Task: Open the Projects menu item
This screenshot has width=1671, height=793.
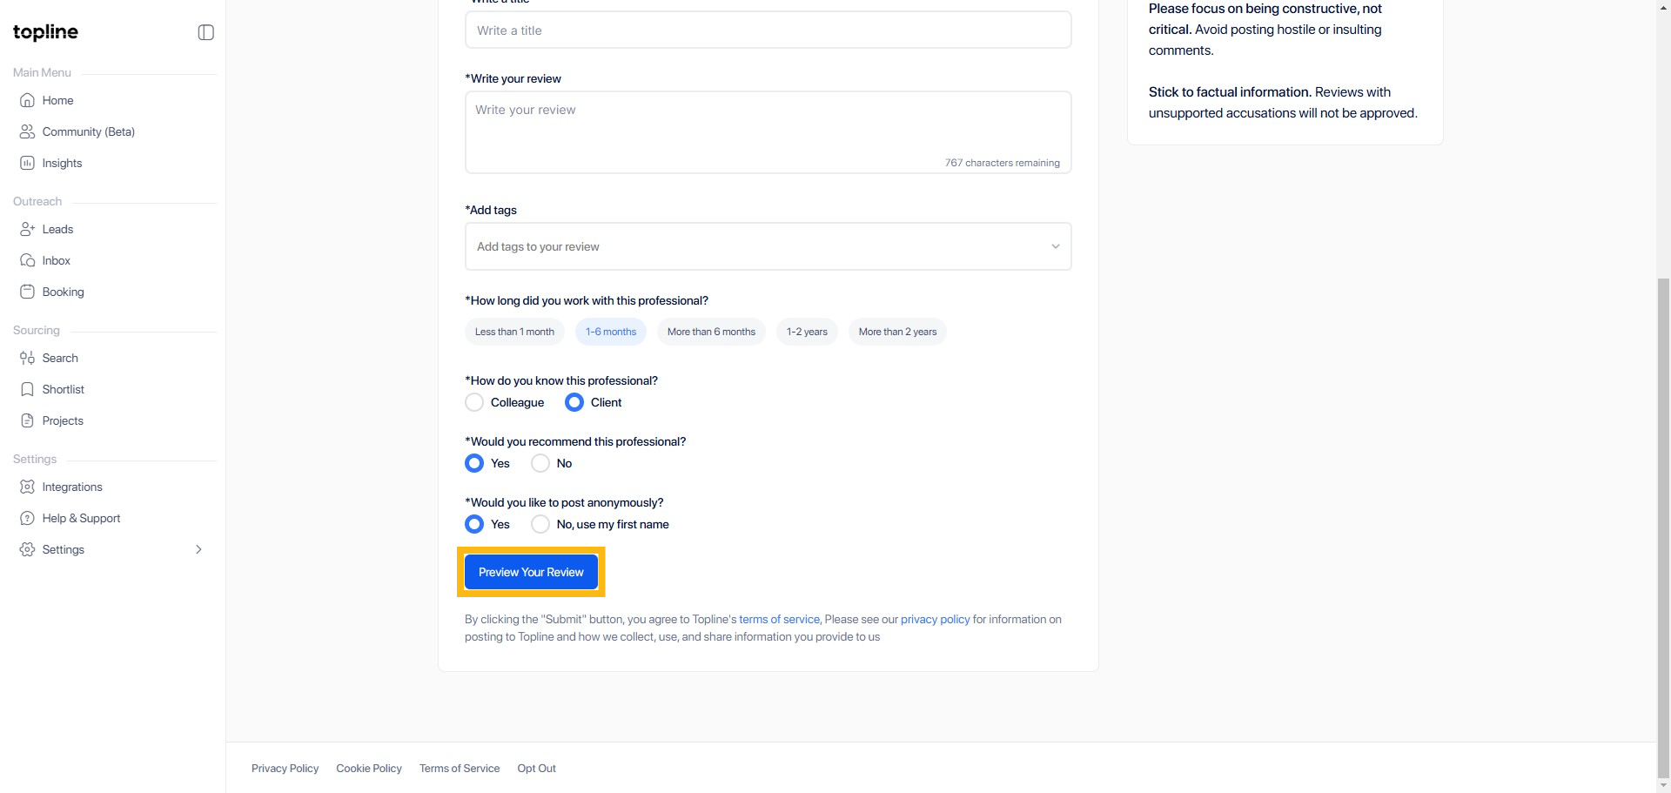Action: [63, 420]
